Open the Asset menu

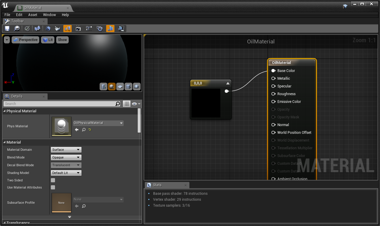click(33, 15)
